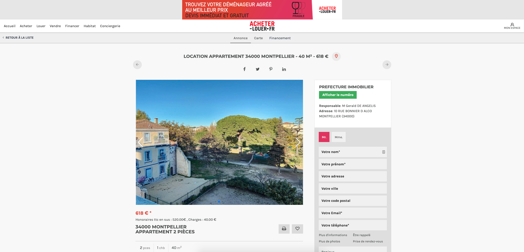Share the listing on LinkedIn

284,69
